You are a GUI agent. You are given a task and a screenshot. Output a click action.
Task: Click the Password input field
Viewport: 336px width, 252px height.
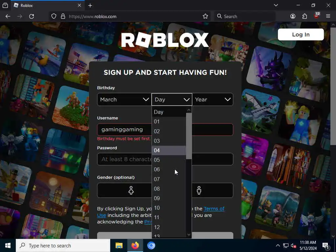tap(165, 159)
